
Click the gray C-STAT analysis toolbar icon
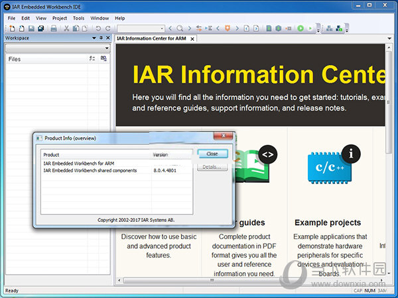pos(330,28)
